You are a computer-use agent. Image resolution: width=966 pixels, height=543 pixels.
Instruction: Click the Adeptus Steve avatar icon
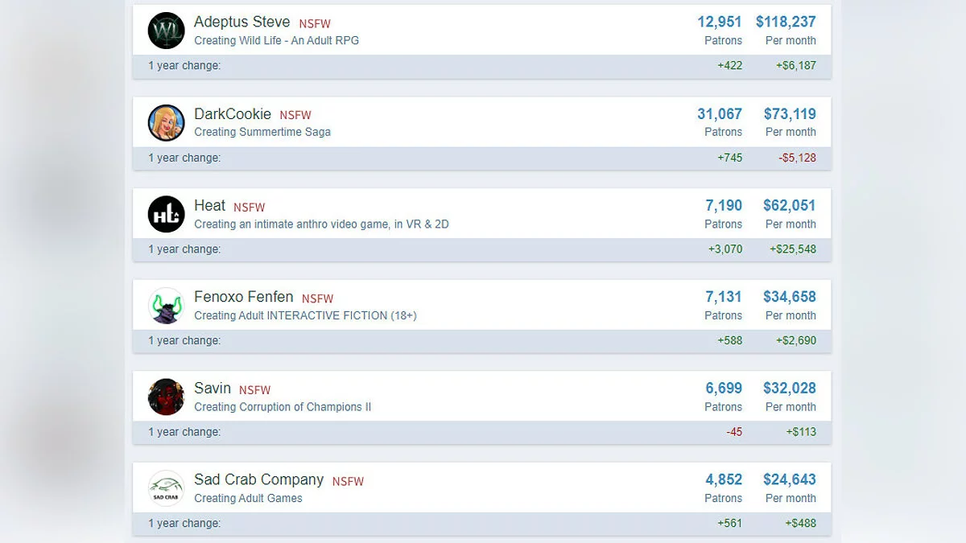(x=167, y=31)
